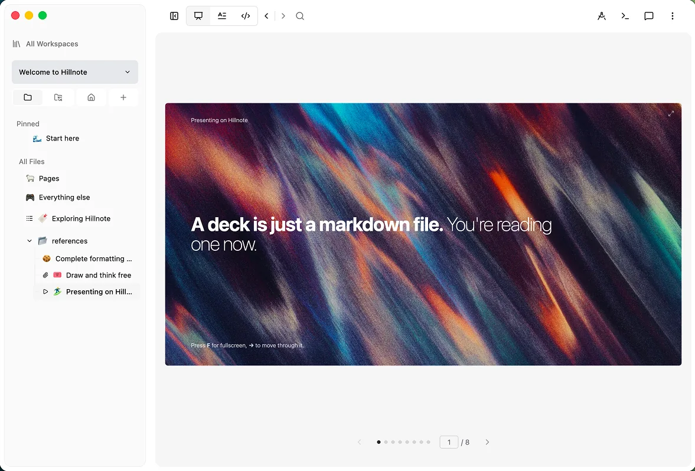Click the Press F for fullscreen hint text
695x471 pixels.
(247, 345)
